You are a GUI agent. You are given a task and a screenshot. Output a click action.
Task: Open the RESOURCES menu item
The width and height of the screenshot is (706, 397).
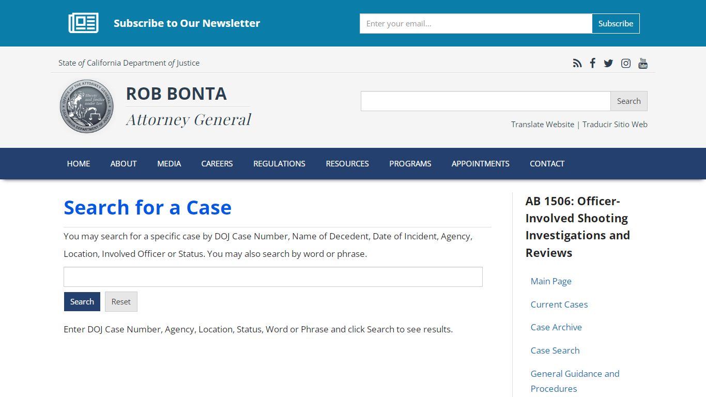[347, 163]
